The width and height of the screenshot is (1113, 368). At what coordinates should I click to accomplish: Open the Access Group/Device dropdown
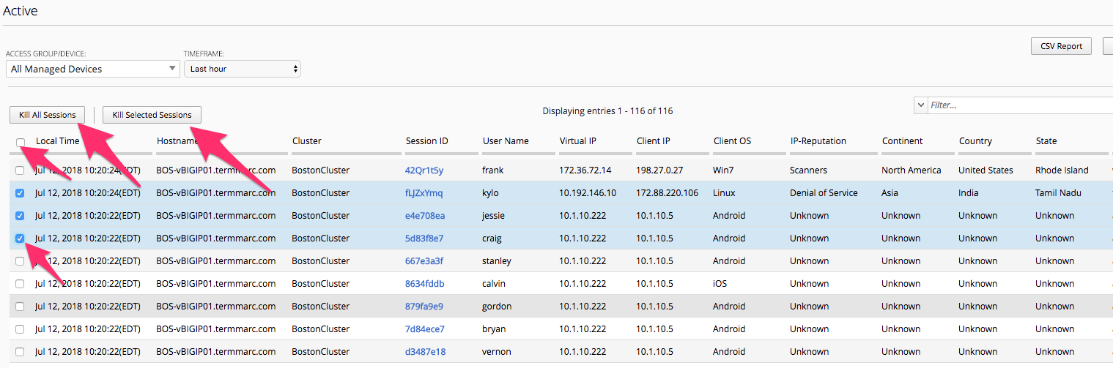click(x=93, y=69)
